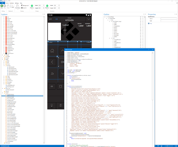
Task: Select the back return arrow on the phone canvas
Action: click(x=52, y=74)
